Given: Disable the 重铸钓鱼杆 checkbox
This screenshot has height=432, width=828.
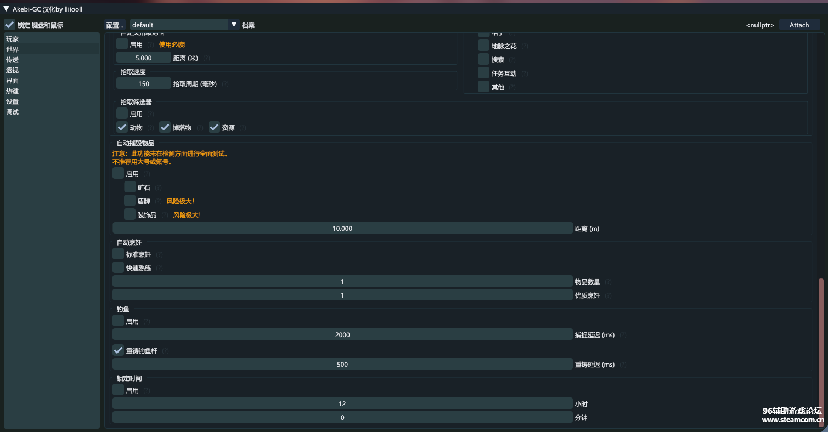Looking at the screenshot, I should pyautogui.click(x=118, y=350).
